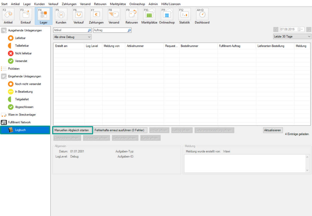Expand the Letzte 30 Tage dropdown
The width and height of the screenshot is (312, 216).
tap(292, 36)
